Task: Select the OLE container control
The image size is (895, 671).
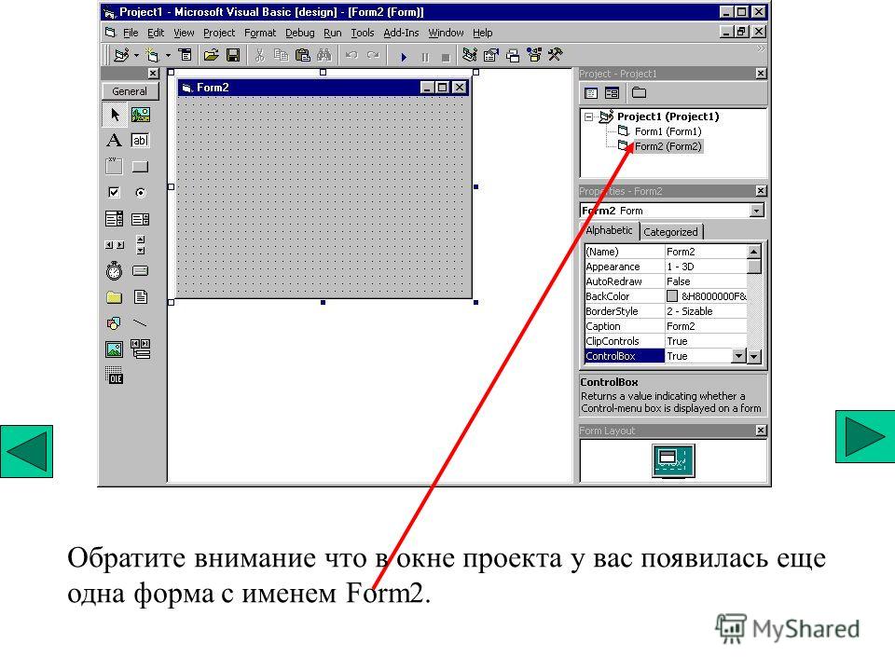Action: [x=114, y=375]
